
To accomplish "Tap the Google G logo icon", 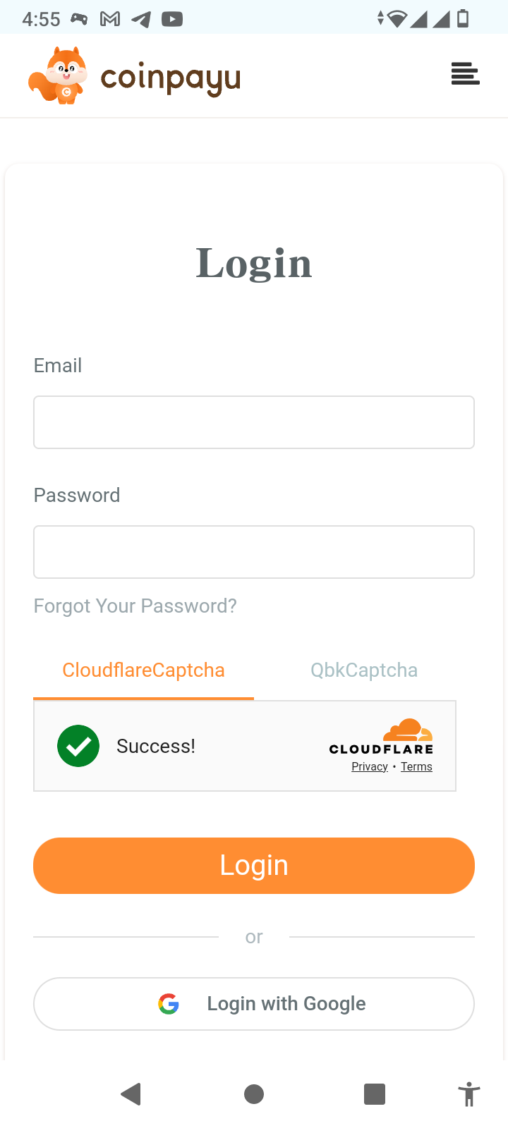I will point(169,1003).
